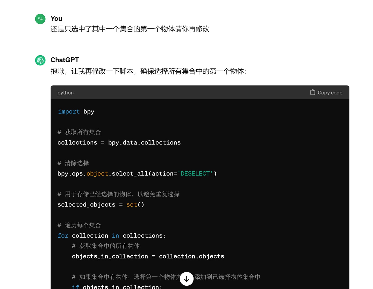
Task: Click the line containing select_all(action='DESELECT')
Action: pyautogui.click(x=137, y=174)
